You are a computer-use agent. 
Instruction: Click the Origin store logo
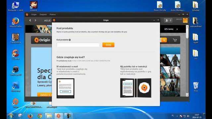click(x=42, y=40)
